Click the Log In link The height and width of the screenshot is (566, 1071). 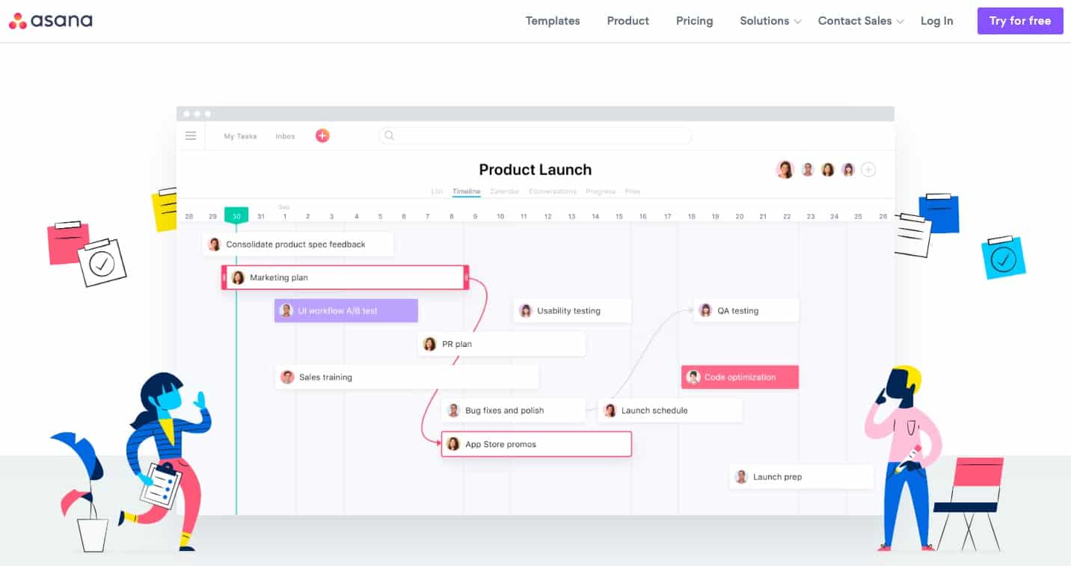(936, 21)
